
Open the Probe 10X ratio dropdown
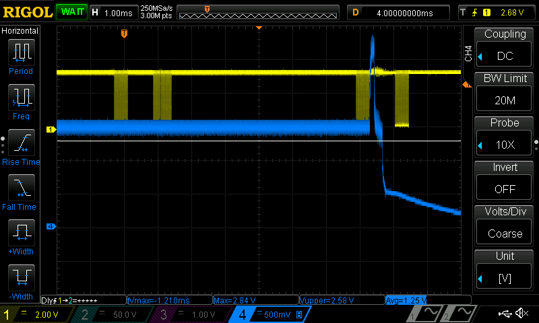504,137
